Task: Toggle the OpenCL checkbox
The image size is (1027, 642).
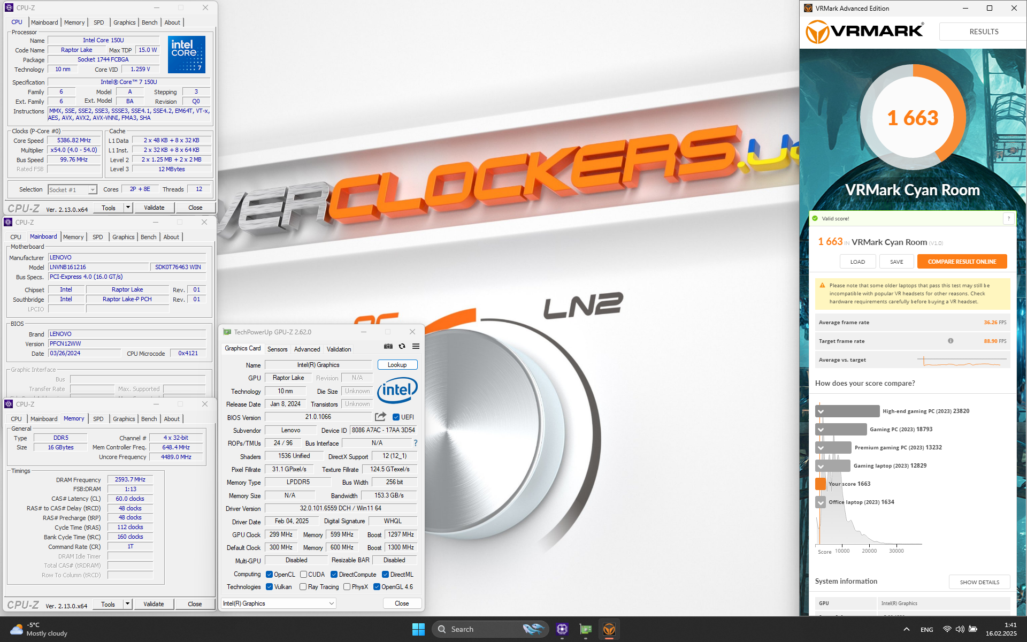Action: [269, 575]
